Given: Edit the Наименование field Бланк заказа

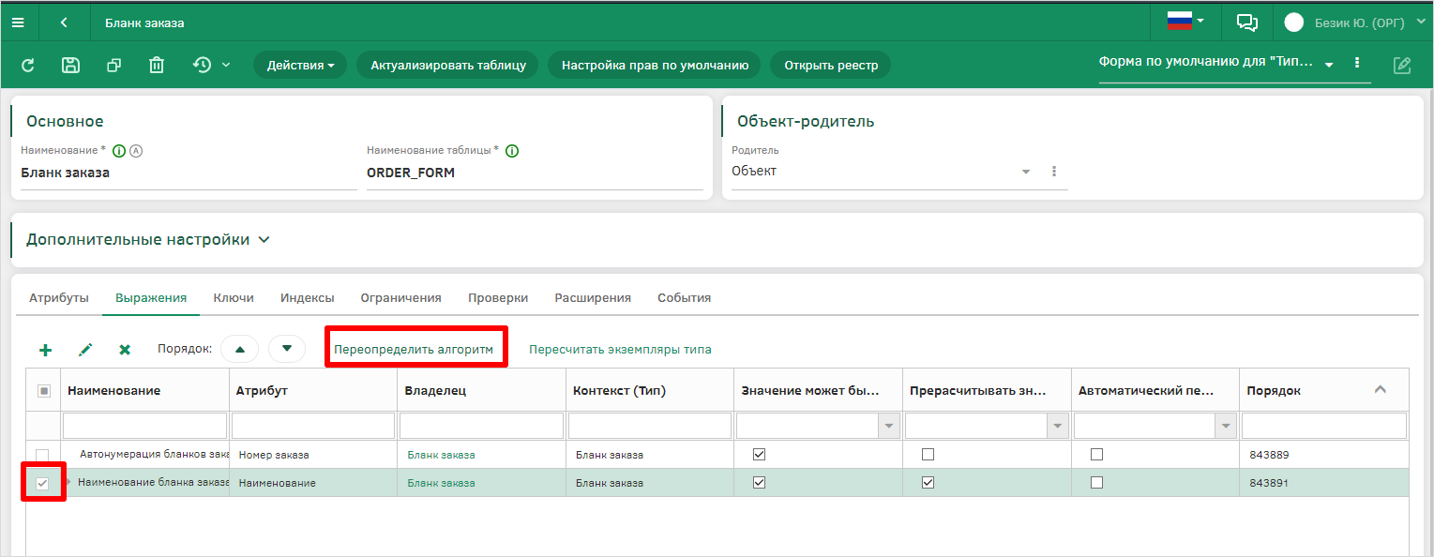Looking at the screenshot, I should point(189,173).
